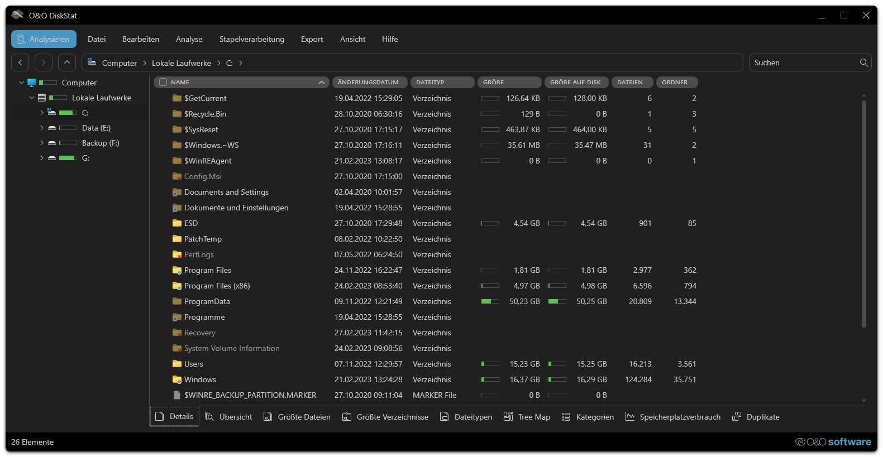The width and height of the screenshot is (883, 457).
Task: Sort by Größe auf Disk column
Action: (x=576, y=82)
